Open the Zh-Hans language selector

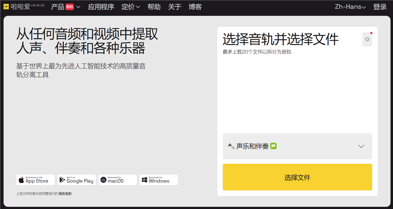(350, 7)
